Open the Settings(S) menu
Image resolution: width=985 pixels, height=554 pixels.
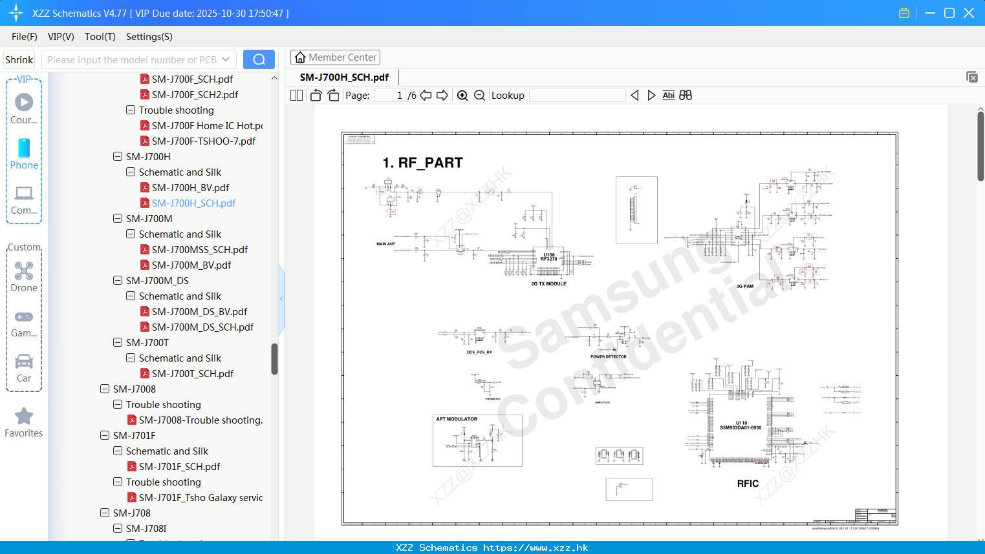pos(149,37)
